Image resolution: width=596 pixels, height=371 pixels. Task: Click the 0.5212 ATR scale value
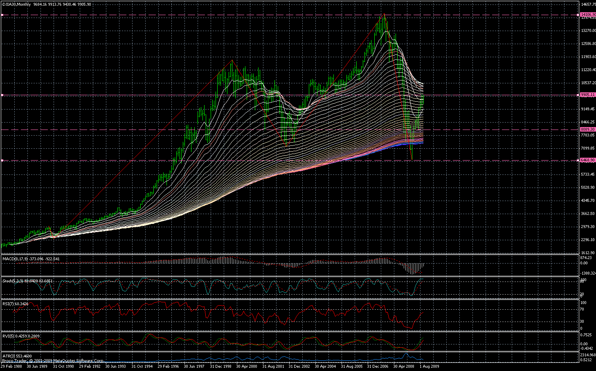pos(587,360)
